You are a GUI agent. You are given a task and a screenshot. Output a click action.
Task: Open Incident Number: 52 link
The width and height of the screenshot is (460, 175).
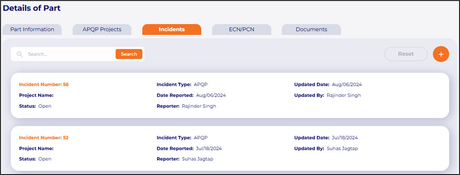pos(44,138)
